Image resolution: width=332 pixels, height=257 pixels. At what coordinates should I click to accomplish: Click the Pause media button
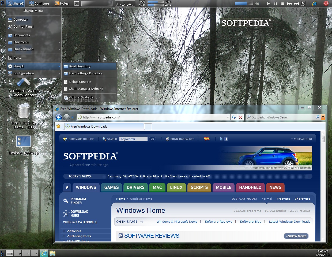pos(276,3)
